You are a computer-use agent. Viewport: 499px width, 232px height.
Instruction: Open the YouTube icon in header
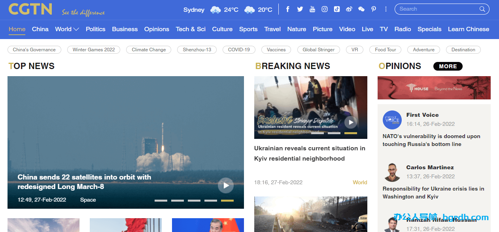coord(312,9)
